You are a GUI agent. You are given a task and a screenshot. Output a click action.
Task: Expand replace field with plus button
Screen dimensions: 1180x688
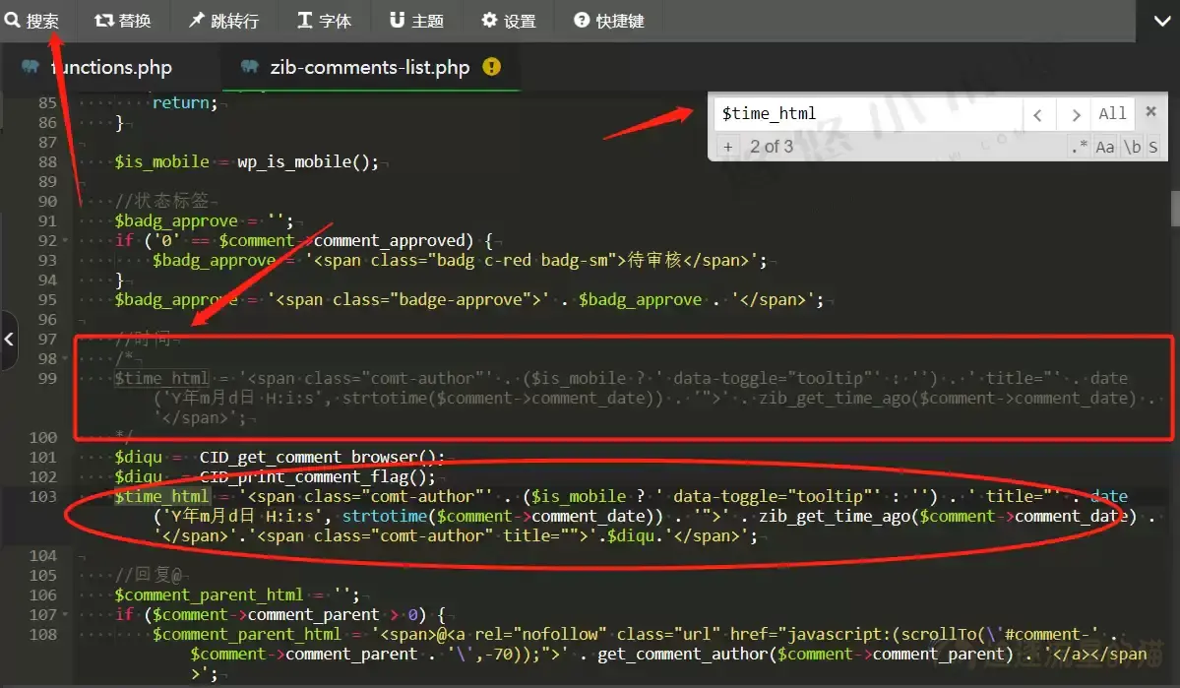(728, 147)
